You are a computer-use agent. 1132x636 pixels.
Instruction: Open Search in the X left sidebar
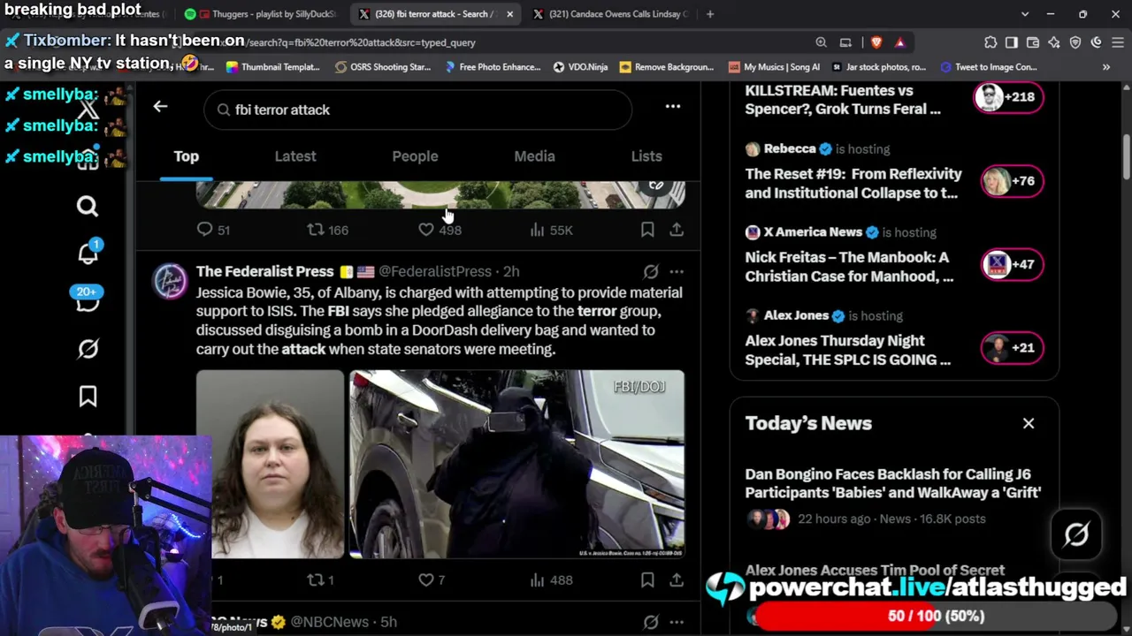tap(88, 206)
